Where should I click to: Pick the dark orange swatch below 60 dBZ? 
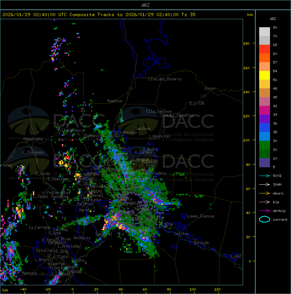[x=264, y=58]
